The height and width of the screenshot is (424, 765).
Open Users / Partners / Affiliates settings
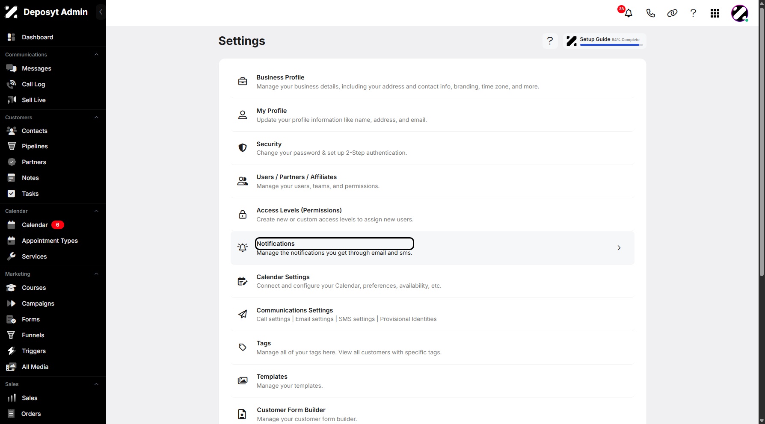coord(433,182)
